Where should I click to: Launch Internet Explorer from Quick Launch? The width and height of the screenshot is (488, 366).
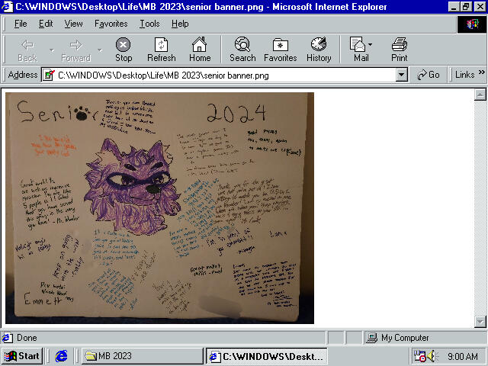click(62, 356)
